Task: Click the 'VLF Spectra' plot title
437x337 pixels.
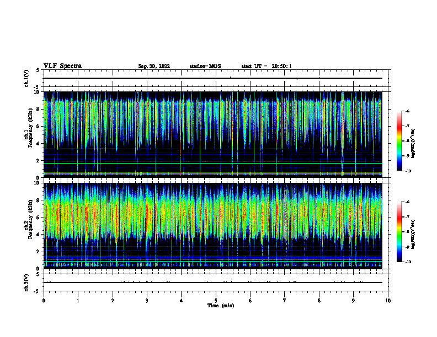Action: pos(63,66)
